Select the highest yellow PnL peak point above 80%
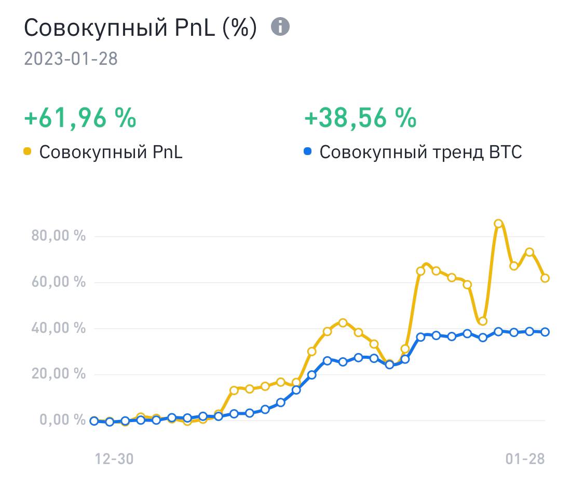This screenshot has height=490, width=584. (498, 223)
